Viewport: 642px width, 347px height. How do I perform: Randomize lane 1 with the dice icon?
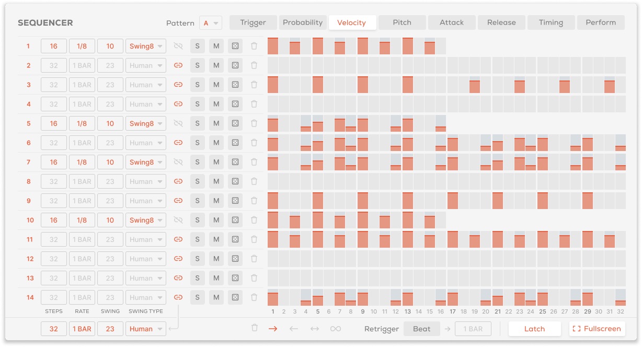pos(235,46)
